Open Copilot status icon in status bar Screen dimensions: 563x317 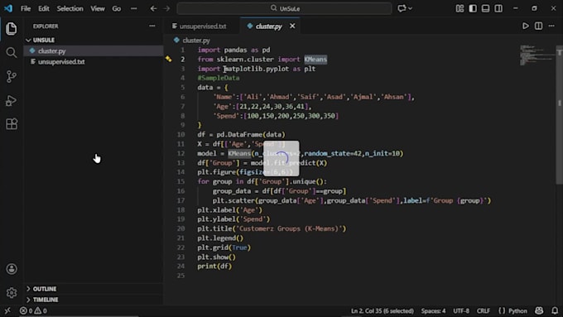539,310
